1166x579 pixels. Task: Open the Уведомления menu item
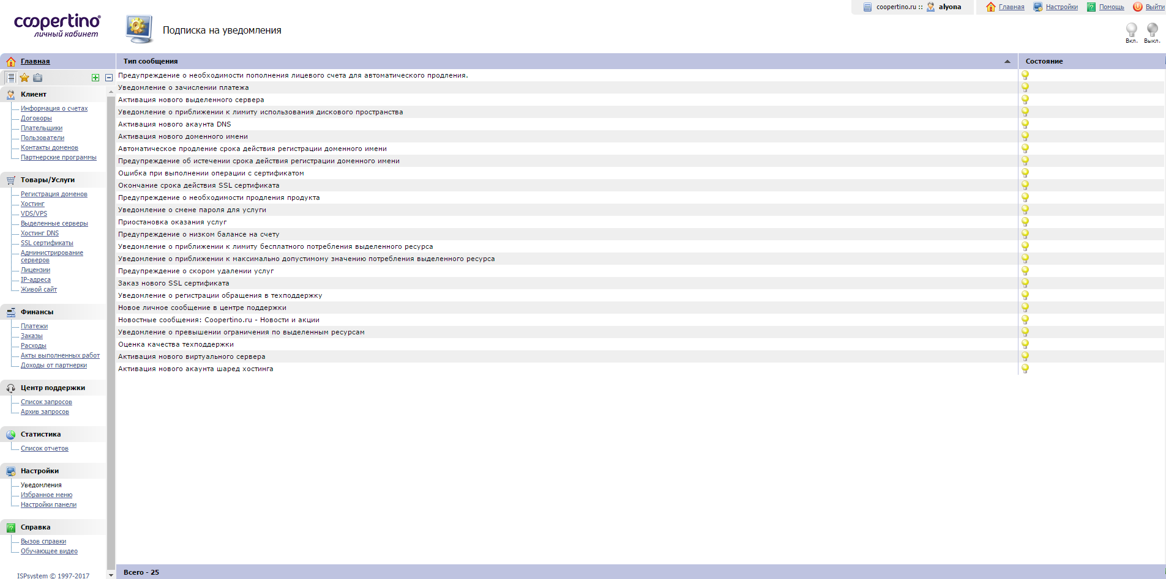[x=41, y=485]
